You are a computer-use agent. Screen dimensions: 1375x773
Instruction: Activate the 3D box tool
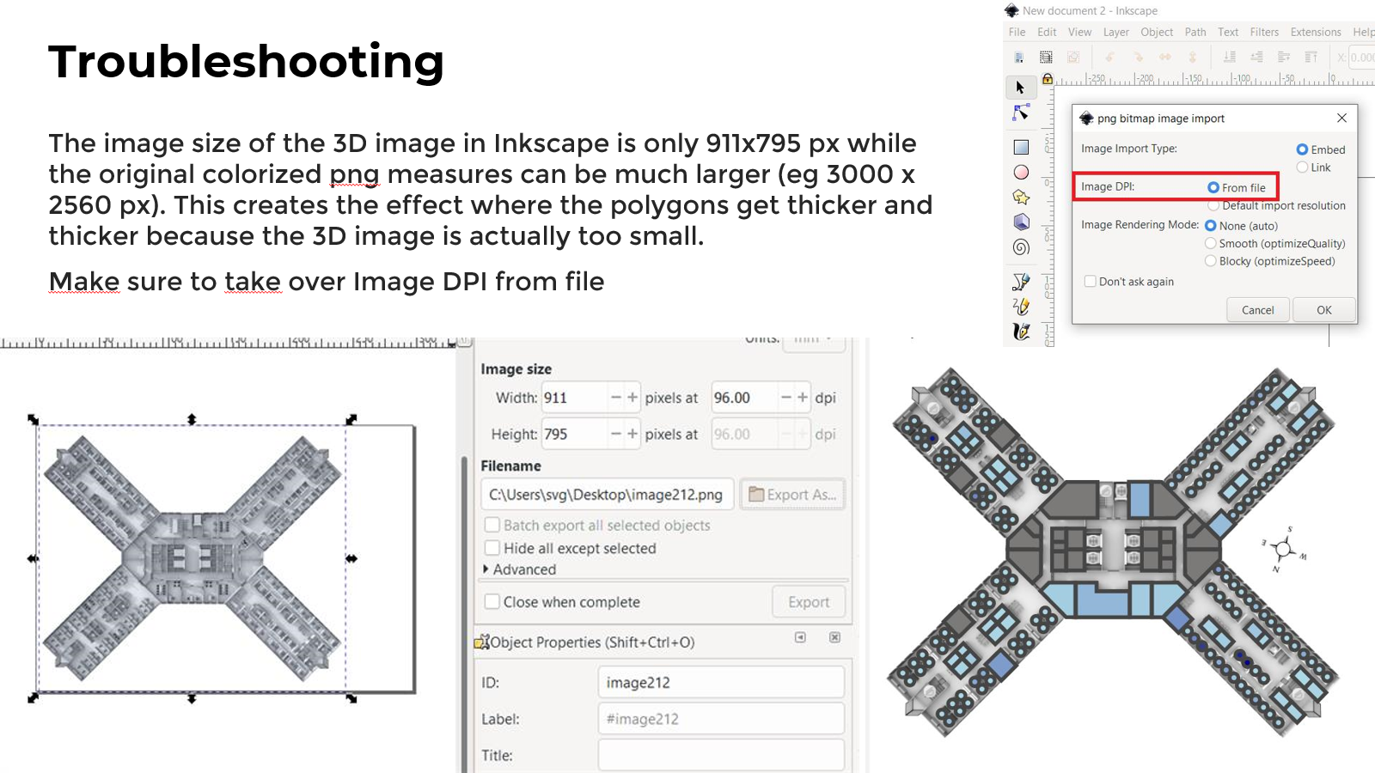[1021, 222]
